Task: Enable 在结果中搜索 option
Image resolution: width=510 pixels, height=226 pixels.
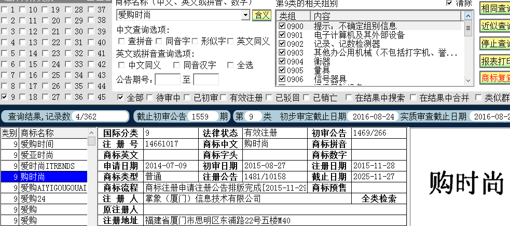Action: click(x=349, y=97)
